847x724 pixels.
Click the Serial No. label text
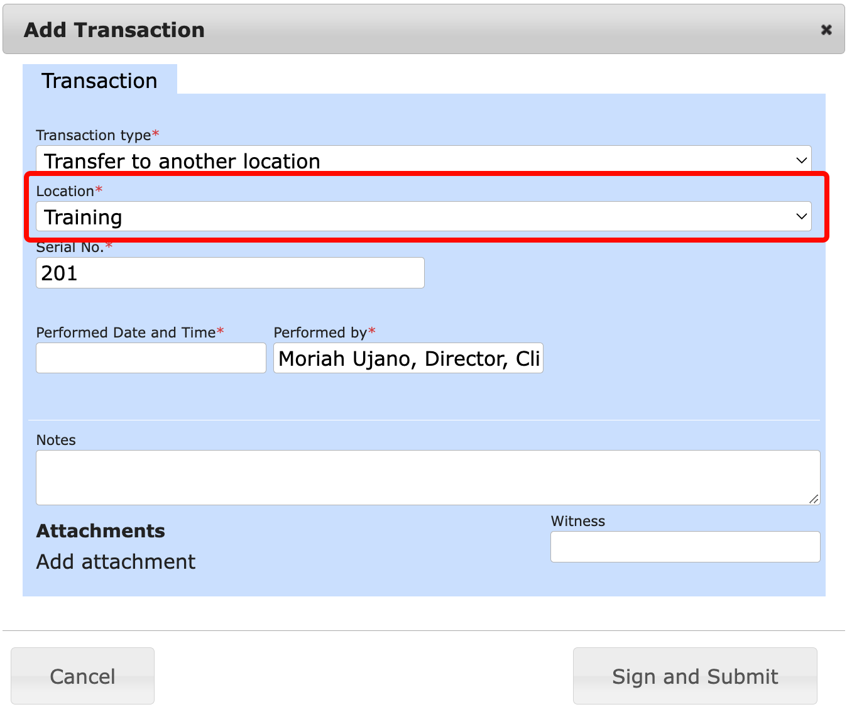(x=70, y=248)
